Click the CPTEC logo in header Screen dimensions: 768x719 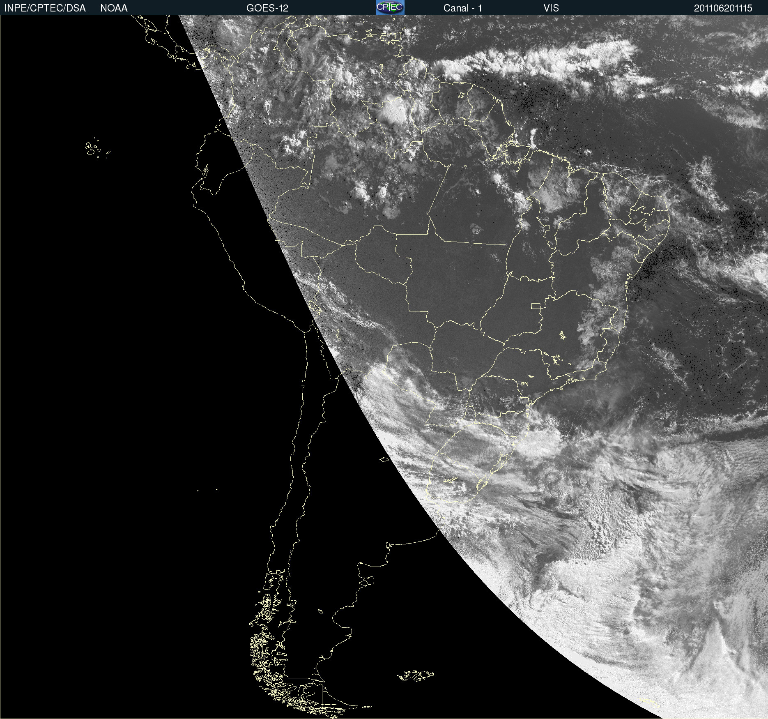(x=390, y=7)
